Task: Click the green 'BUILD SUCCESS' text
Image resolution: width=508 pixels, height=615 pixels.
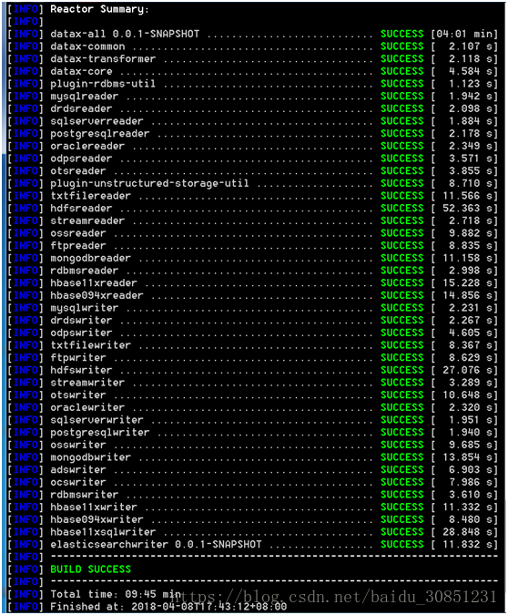Action: [90, 569]
